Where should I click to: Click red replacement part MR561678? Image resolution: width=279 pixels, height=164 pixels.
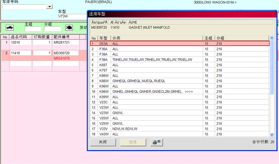pyautogui.click(x=62, y=58)
